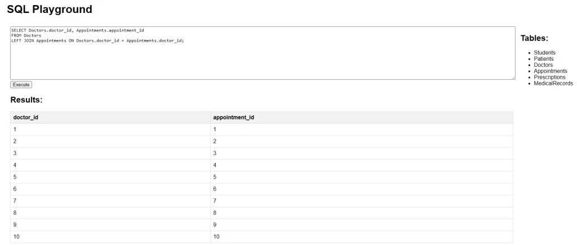Select the Patients table from the list
This screenshot has height=245, width=577.
pos(544,58)
